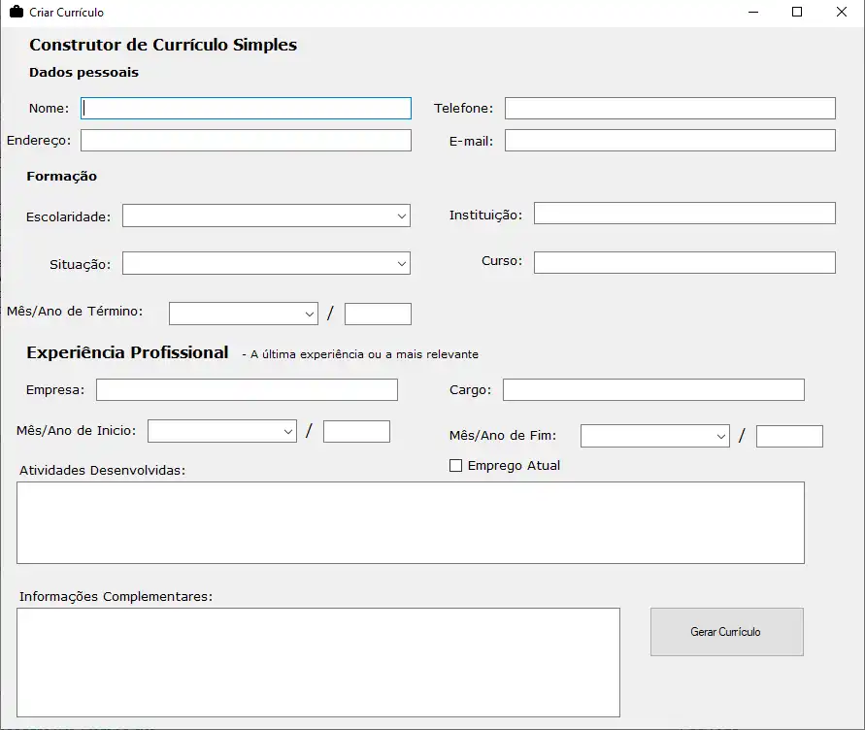Click the briefcase icon in title bar
Screen dimensions: 865x730
(16, 12)
